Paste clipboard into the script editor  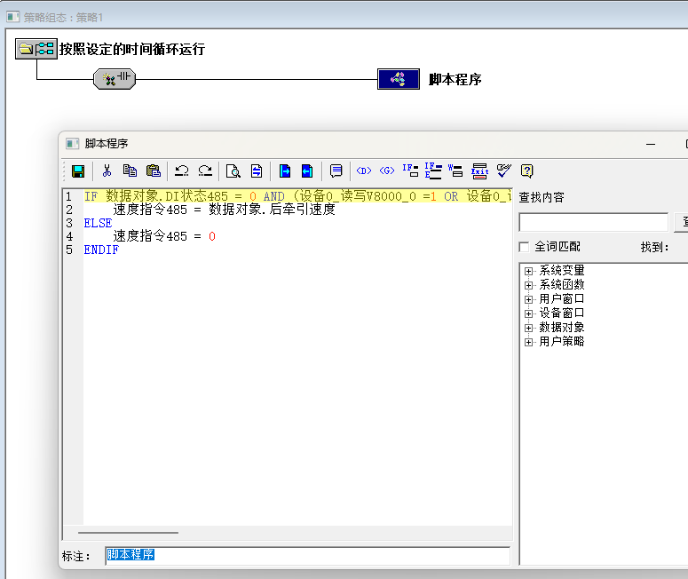point(153,171)
